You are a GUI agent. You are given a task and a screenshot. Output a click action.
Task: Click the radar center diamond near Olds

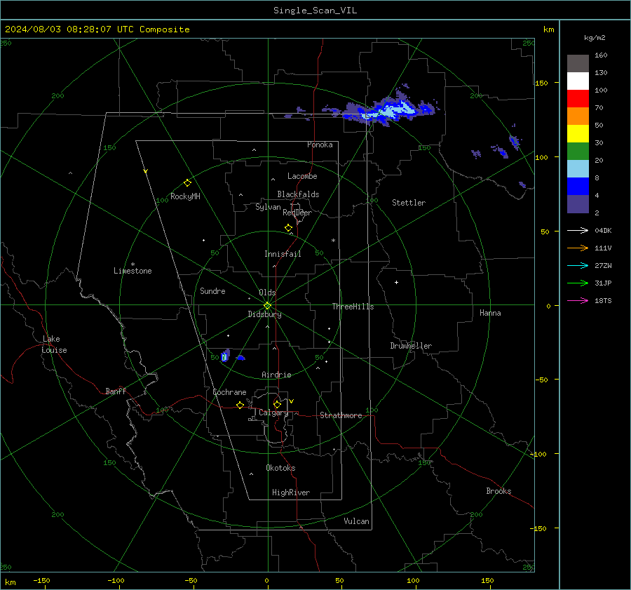[268, 305]
